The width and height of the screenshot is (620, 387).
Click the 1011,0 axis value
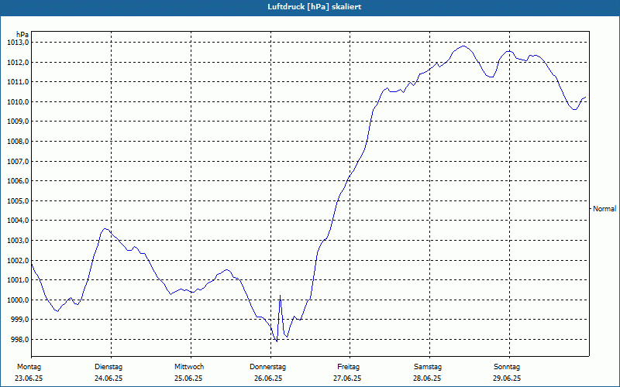(18, 82)
